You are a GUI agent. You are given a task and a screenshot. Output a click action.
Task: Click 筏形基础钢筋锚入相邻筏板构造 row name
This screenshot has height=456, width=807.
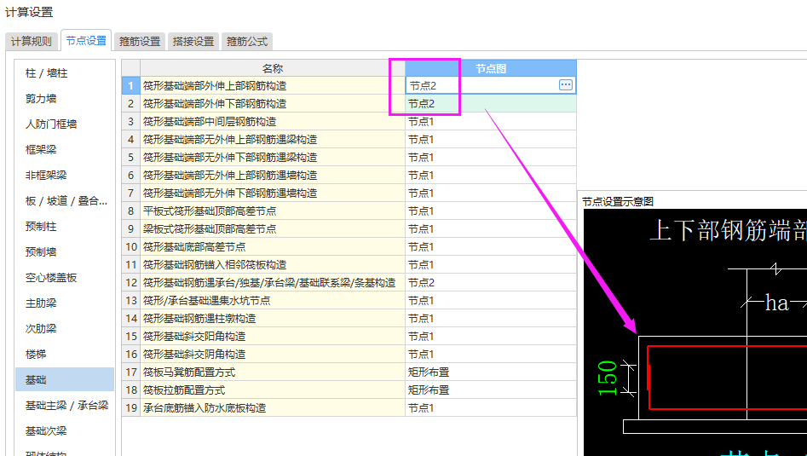tap(272, 264)
